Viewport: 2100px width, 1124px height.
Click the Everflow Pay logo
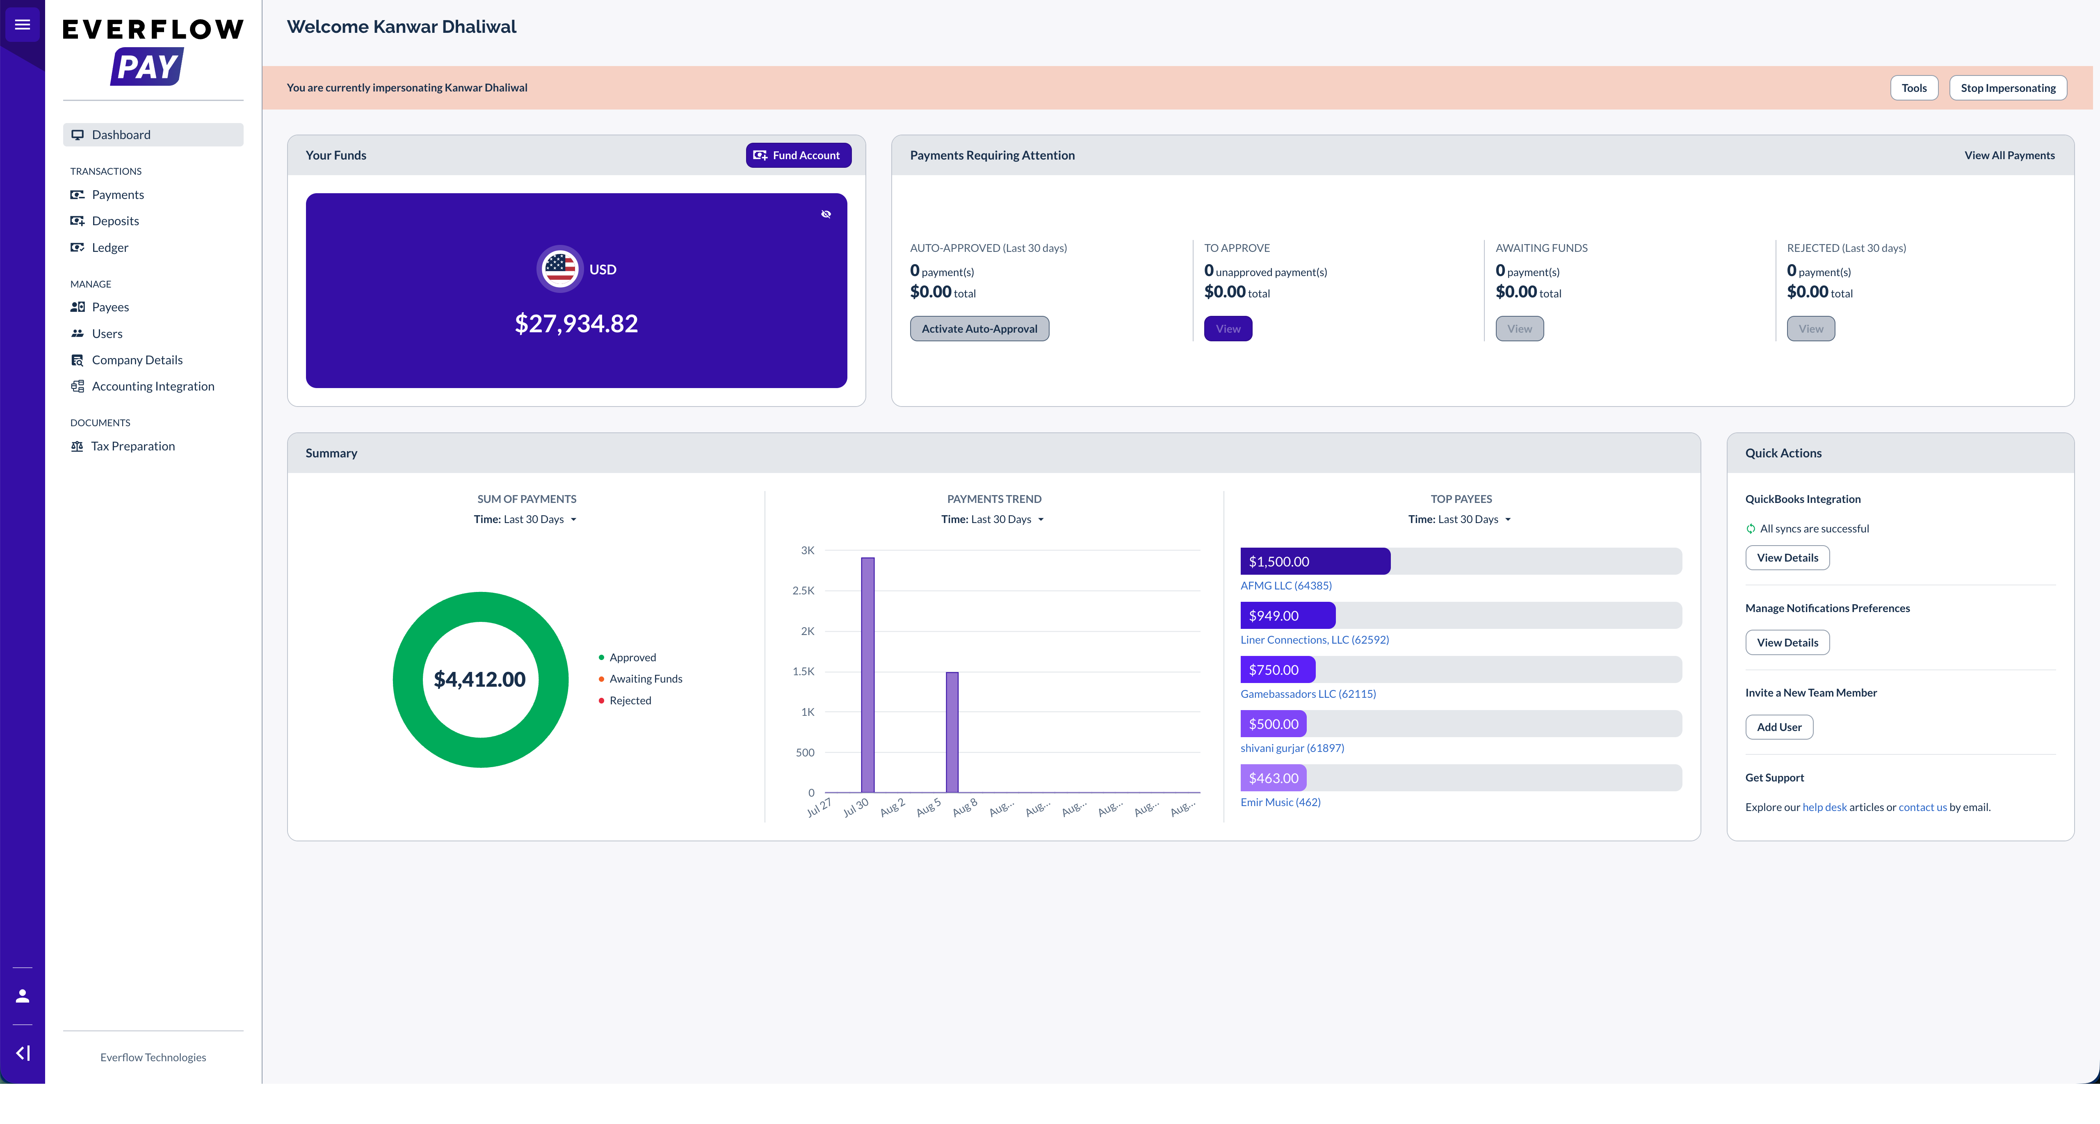[x=153, y=52]
